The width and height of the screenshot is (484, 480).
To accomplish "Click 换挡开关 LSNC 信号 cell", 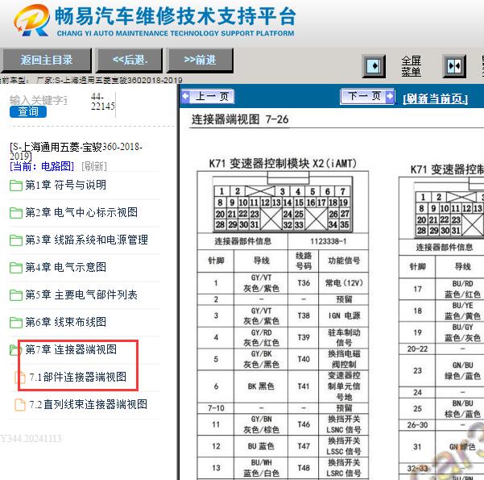I will point(344,424).
